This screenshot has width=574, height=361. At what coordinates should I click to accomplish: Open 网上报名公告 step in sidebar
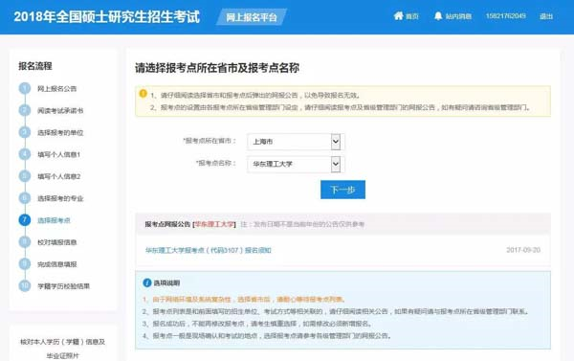(x=56, y=89)
